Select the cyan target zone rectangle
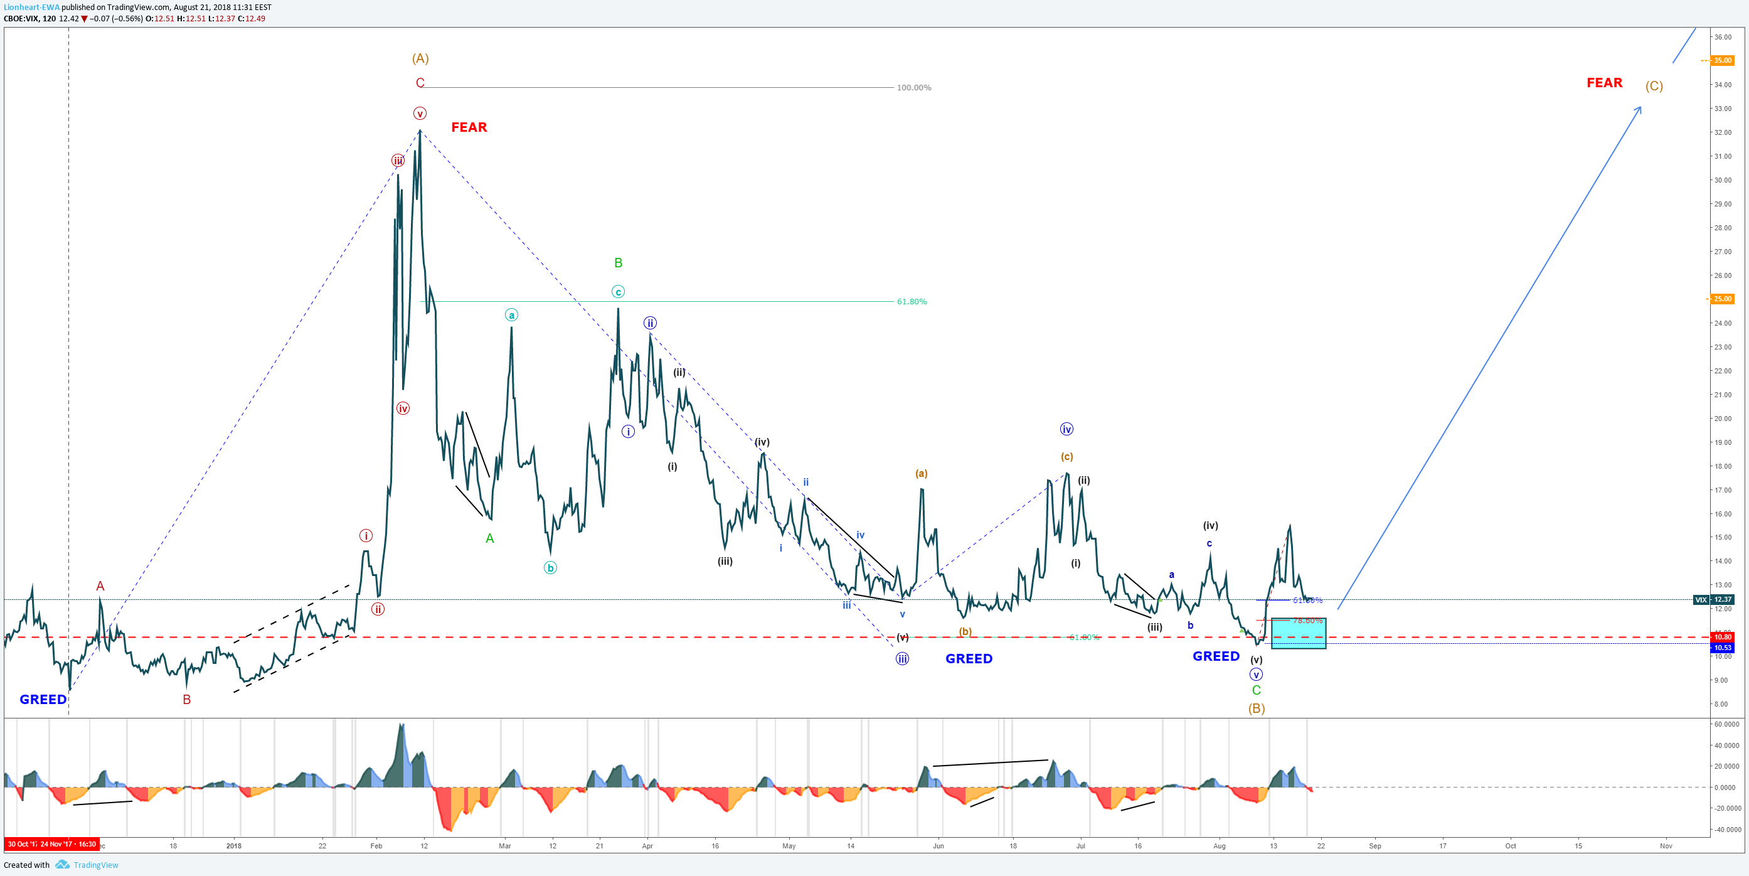This screenshot has width=1749, height=876. click(1298, 633)
